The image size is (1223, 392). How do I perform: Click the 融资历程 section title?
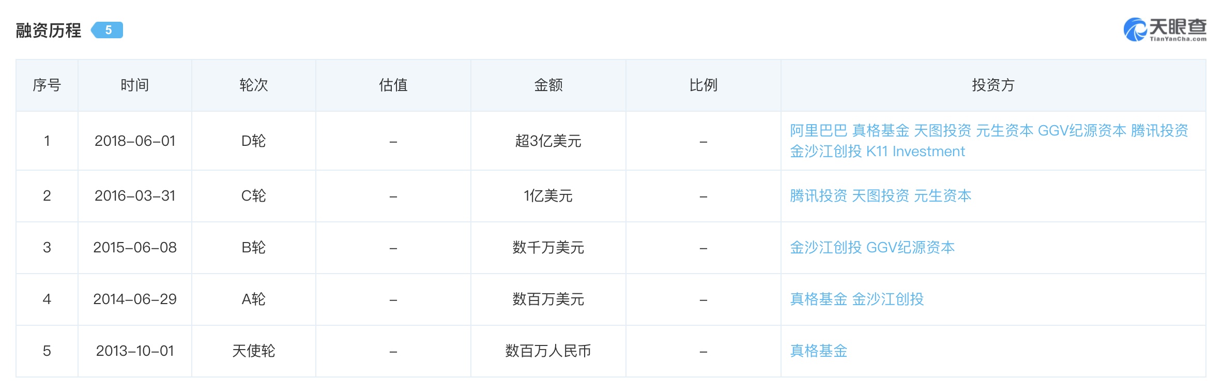pyautogui.click(x=49, y=31)
